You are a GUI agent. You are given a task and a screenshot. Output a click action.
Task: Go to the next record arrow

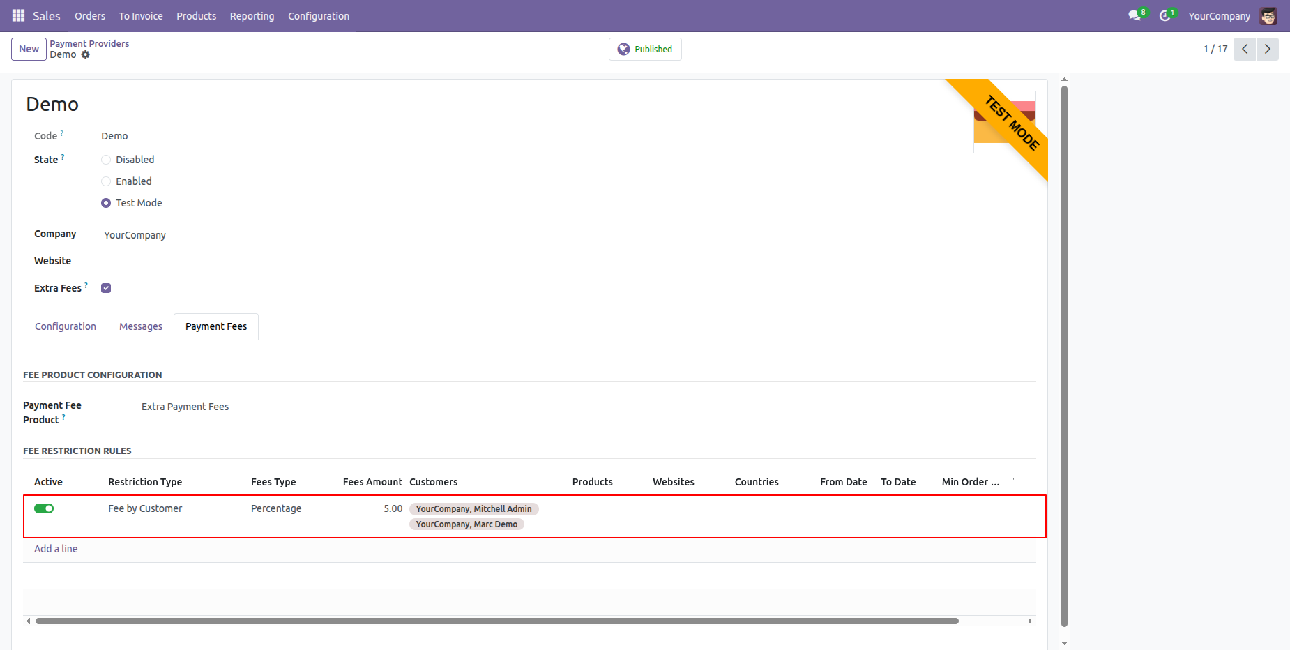click(x=1267, y=49)
